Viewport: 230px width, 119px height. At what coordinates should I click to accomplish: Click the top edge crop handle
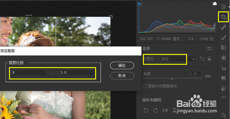click(x=29, y=15)
